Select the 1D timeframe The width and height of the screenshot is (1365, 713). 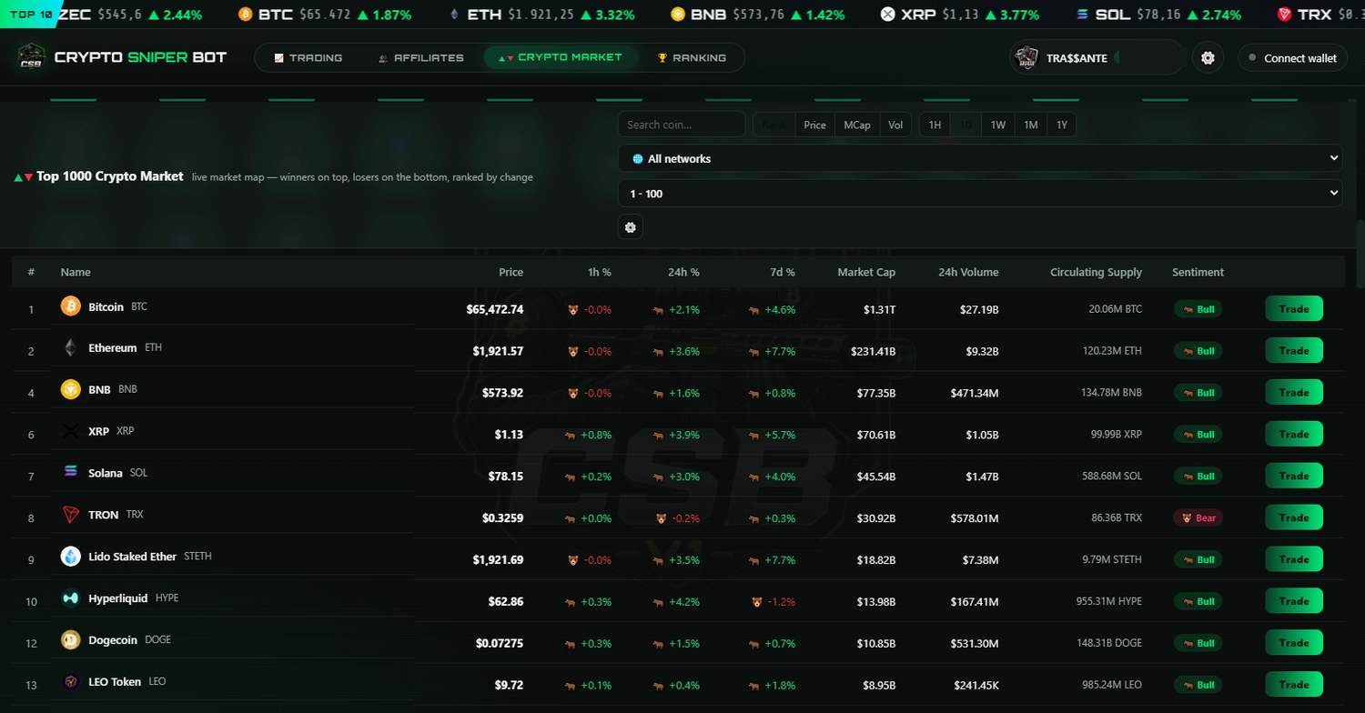tap(966, 125)
